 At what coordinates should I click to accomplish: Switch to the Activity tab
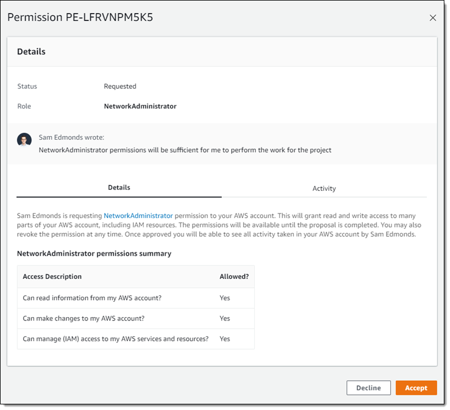pyautogui.click(x=324, y=189)
